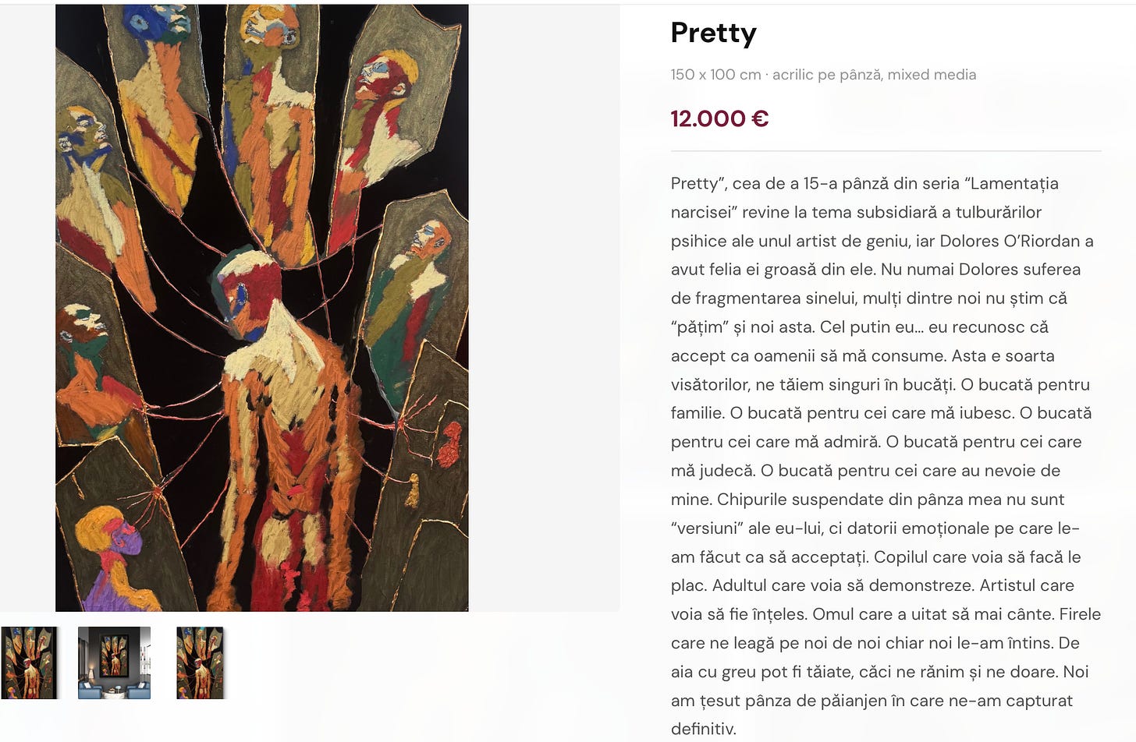Select the third angled-view painting thumbnail
The height and width of the screenshot is (742, 1136).
pyautogui.click(x=200, y=662)
